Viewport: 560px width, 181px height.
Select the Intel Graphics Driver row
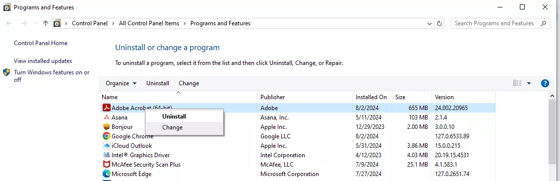[298, 155]
